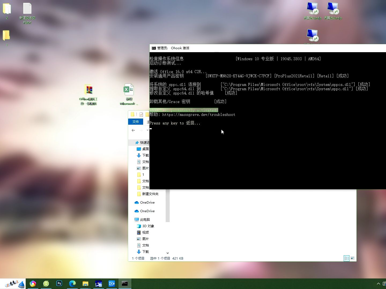The image size is (386, 289).
Task: Launch the colorful ring browser from the taskbar
Action: coord(33,284)
